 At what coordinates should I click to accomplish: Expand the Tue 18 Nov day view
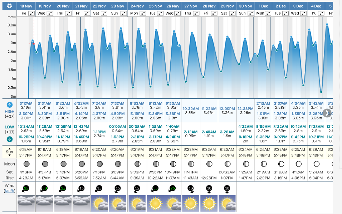click(x=32, y=13)
